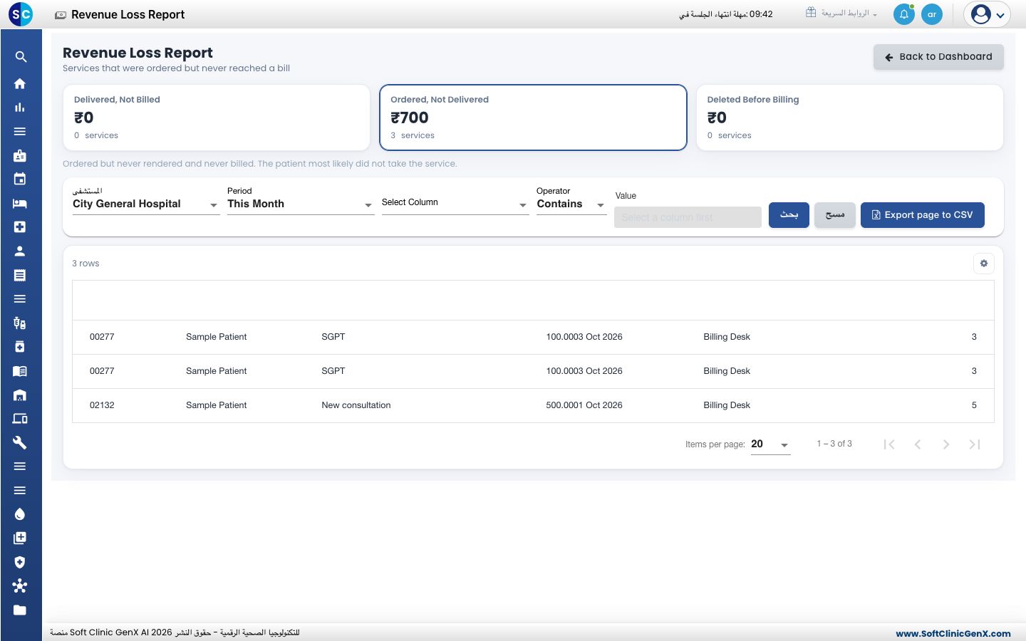Screen dimensions: 1026x641
Task: Click Back to Dashboard button
Action: pyautogui.click(x=938, y=57)
